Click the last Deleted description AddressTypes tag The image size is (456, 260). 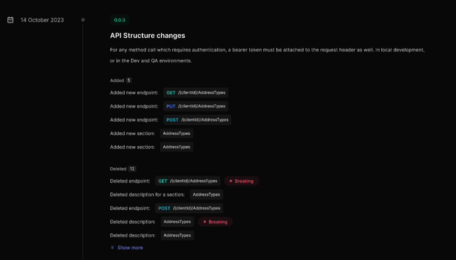[x=177, y=236]
